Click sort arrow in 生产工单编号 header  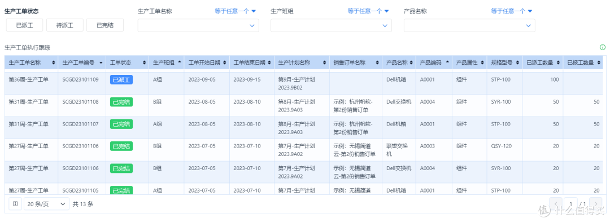coord(101,63)
